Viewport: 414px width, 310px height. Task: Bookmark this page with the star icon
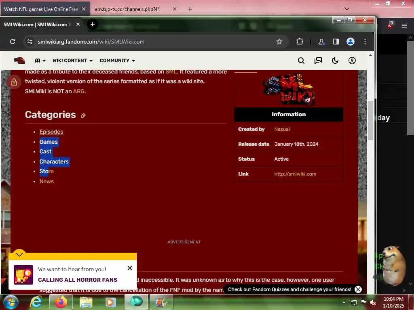[279, 42]
